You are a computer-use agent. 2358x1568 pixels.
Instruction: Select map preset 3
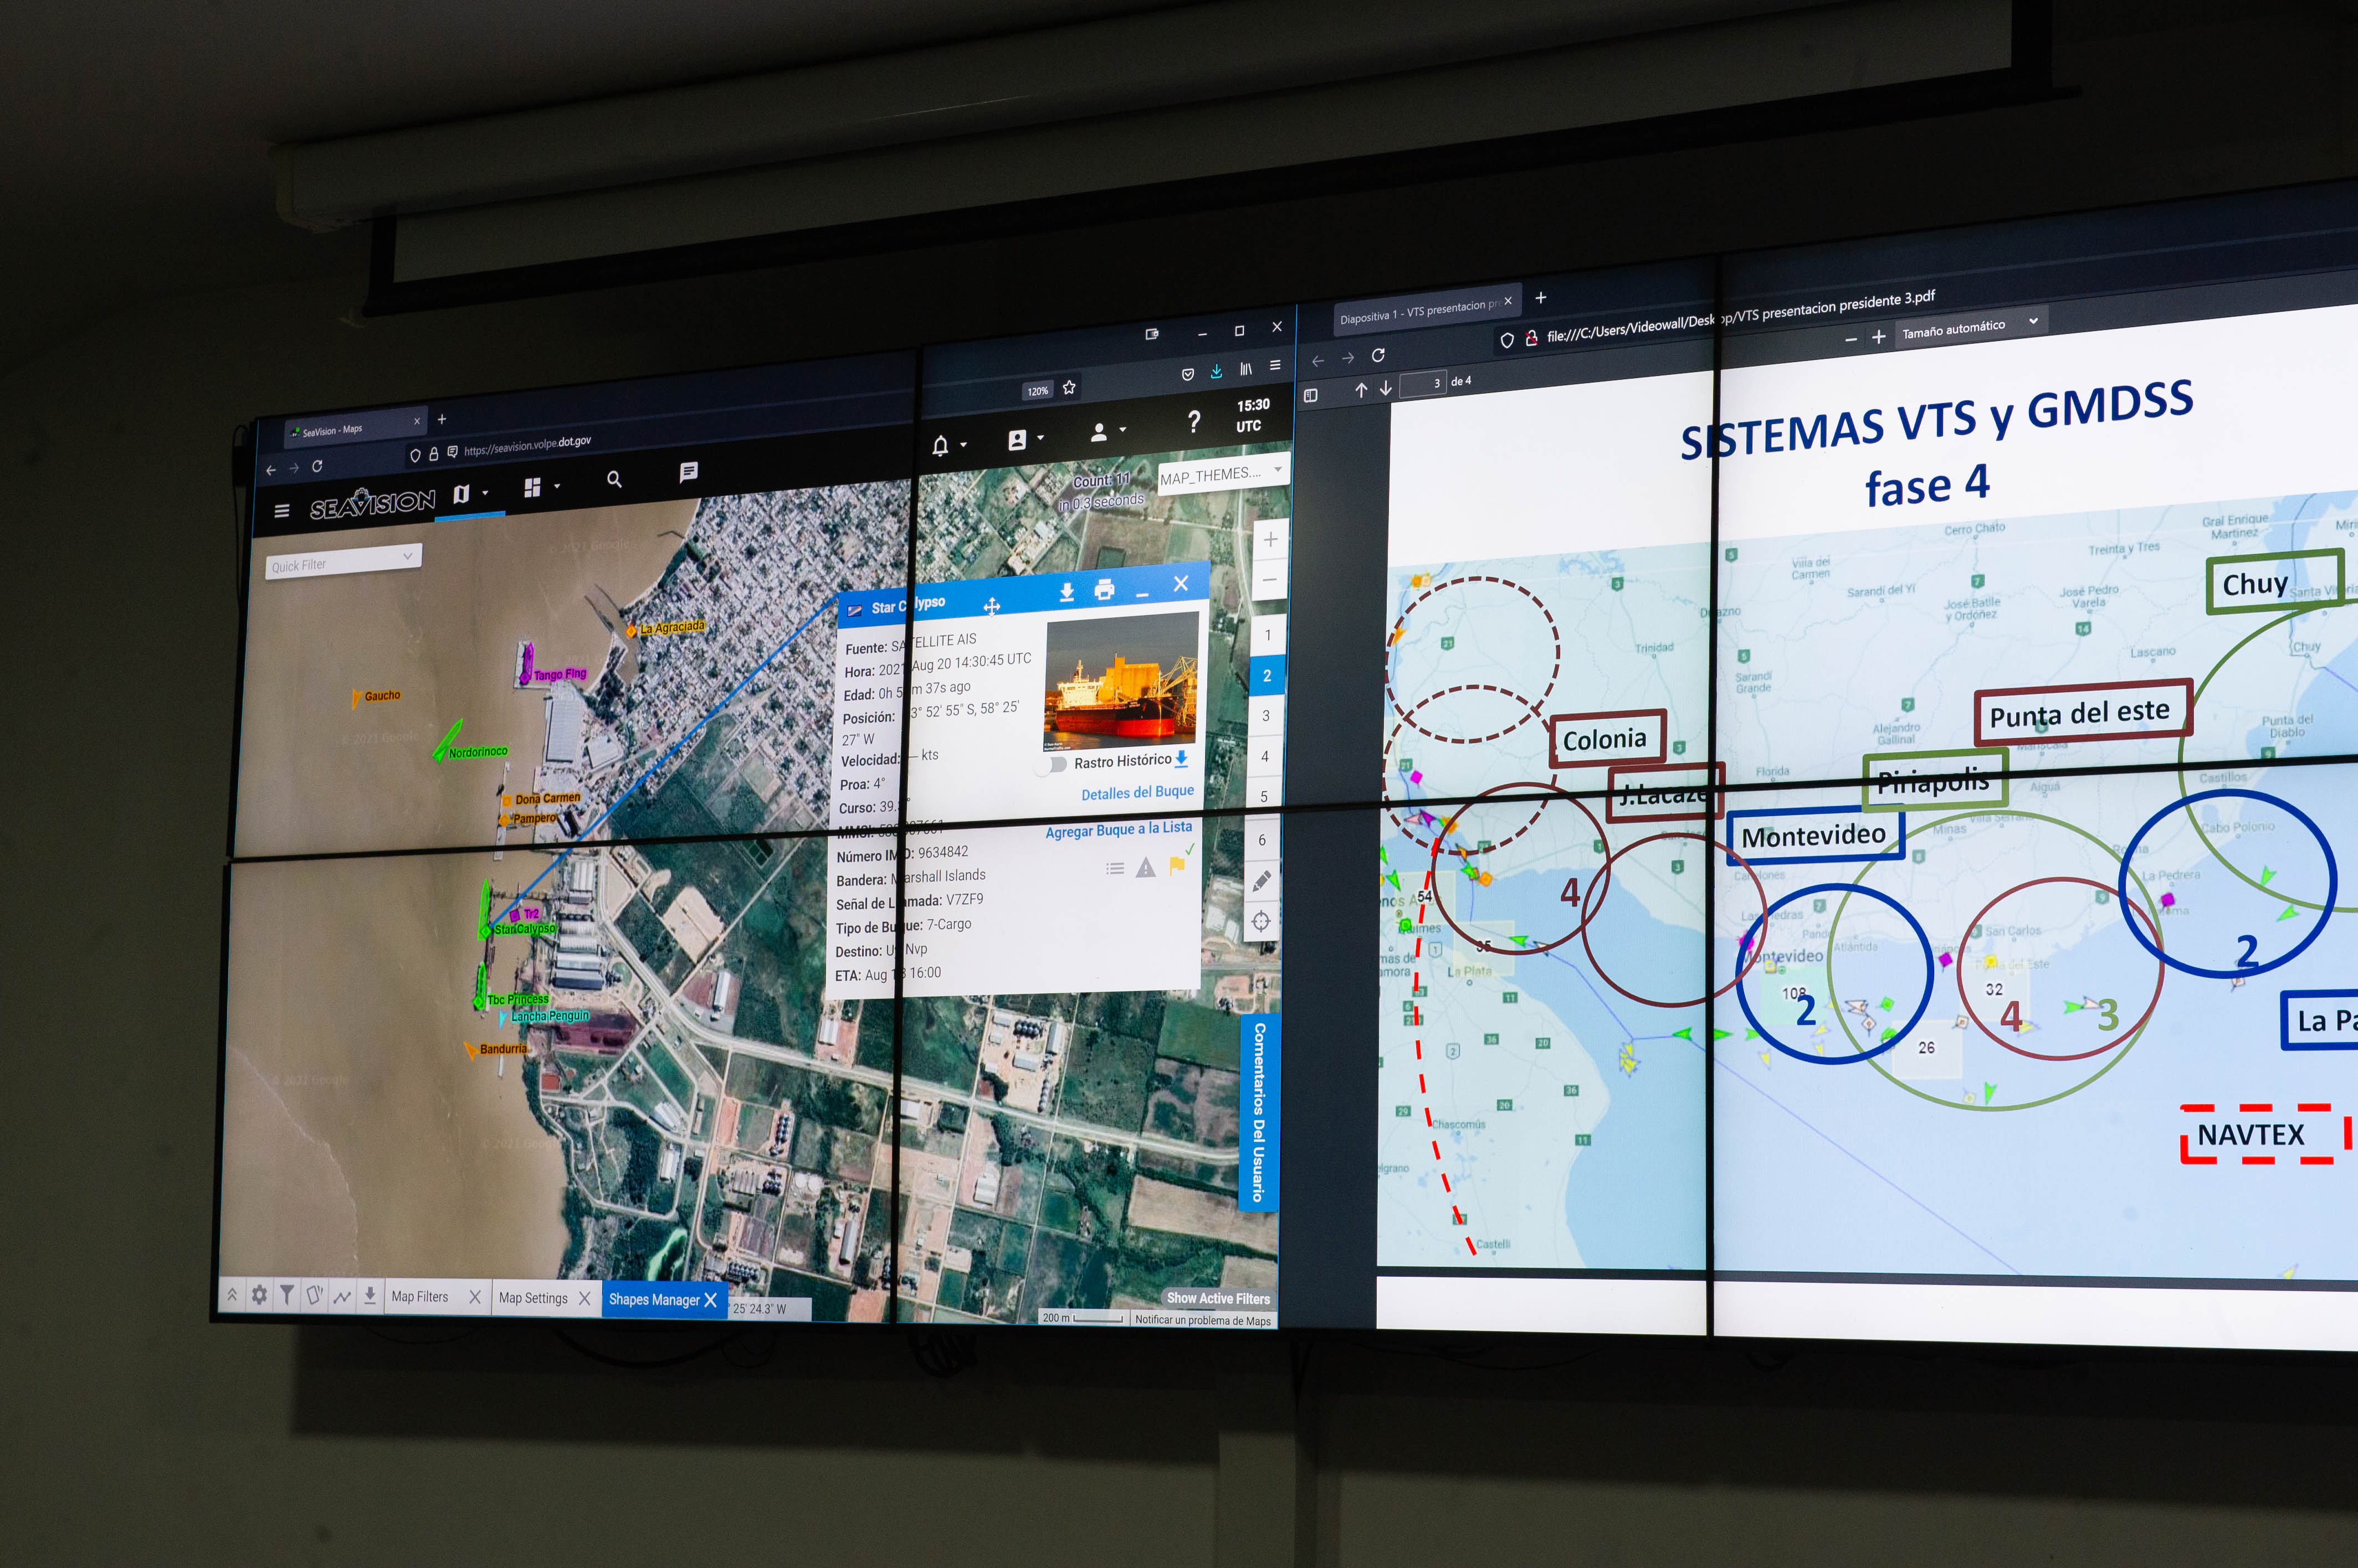coord(1265,716)
